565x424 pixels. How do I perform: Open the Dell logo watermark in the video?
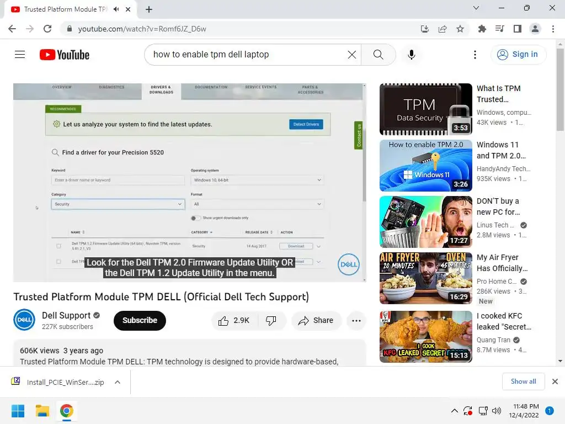(349, 264)
